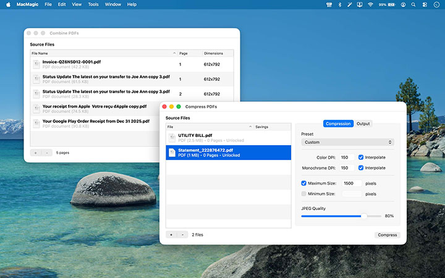Switch to the Output tab

pos(363,124)
